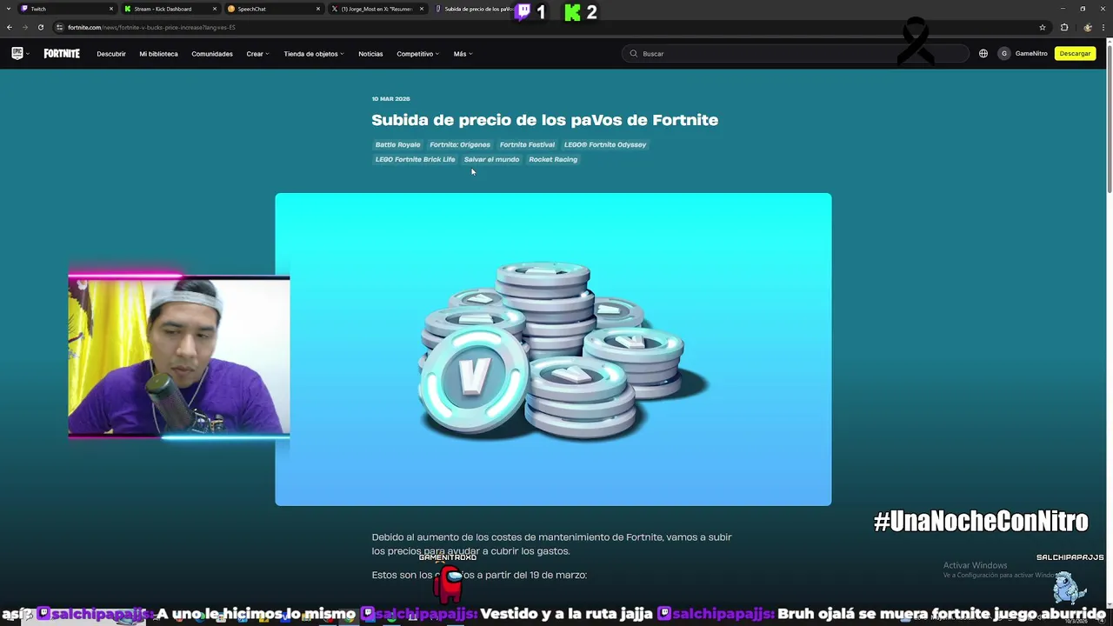
Task: Open Noticias in the navigation bar
Action: (x=370, y=54)
